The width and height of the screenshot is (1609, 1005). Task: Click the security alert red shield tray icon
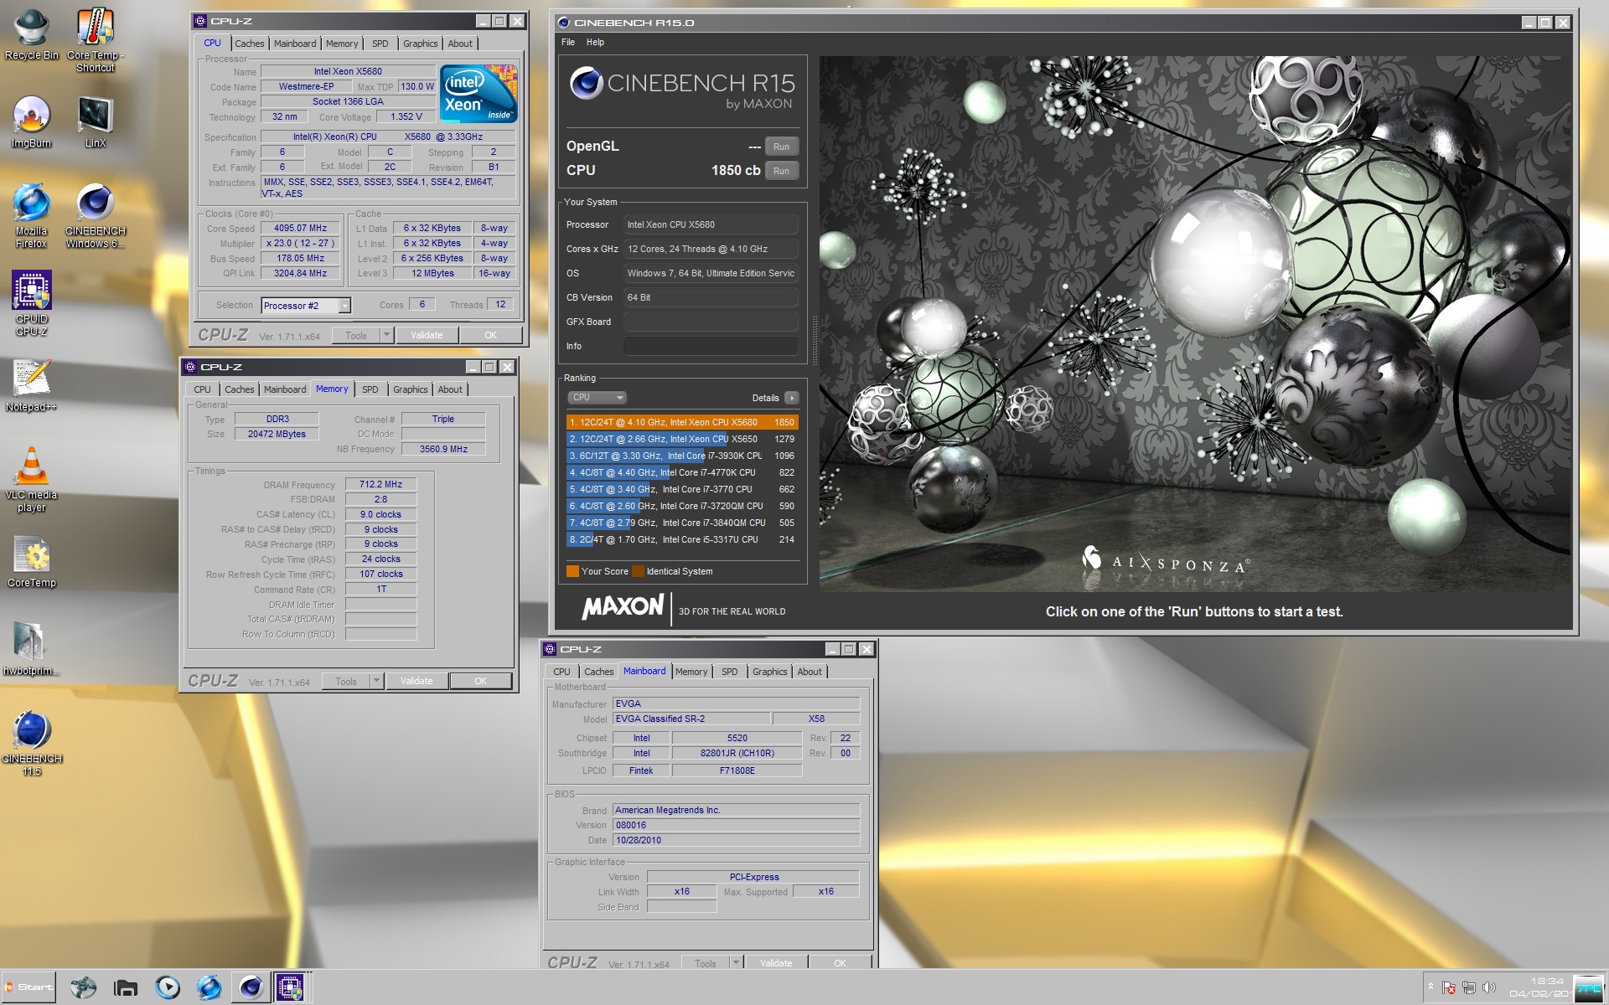tap(1449, 988)
